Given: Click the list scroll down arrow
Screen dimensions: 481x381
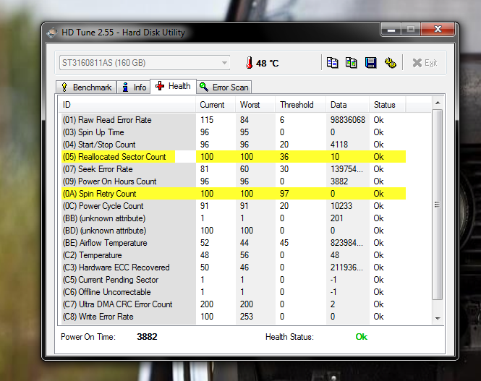Looking at the screenshot, I should [438, 319].
